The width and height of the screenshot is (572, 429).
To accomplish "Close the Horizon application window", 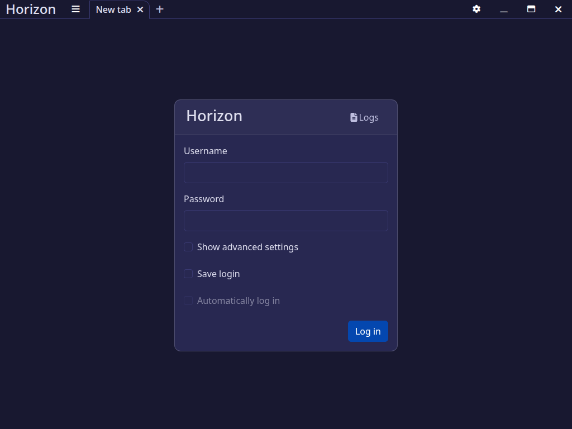I will (558, 9).
